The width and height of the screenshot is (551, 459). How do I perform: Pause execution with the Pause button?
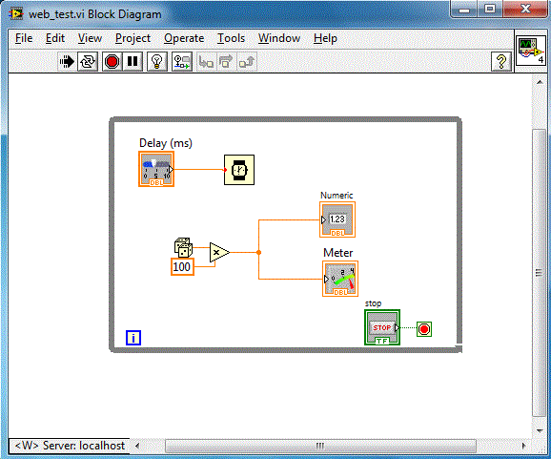pyautogui.click(x=133, y=62)
